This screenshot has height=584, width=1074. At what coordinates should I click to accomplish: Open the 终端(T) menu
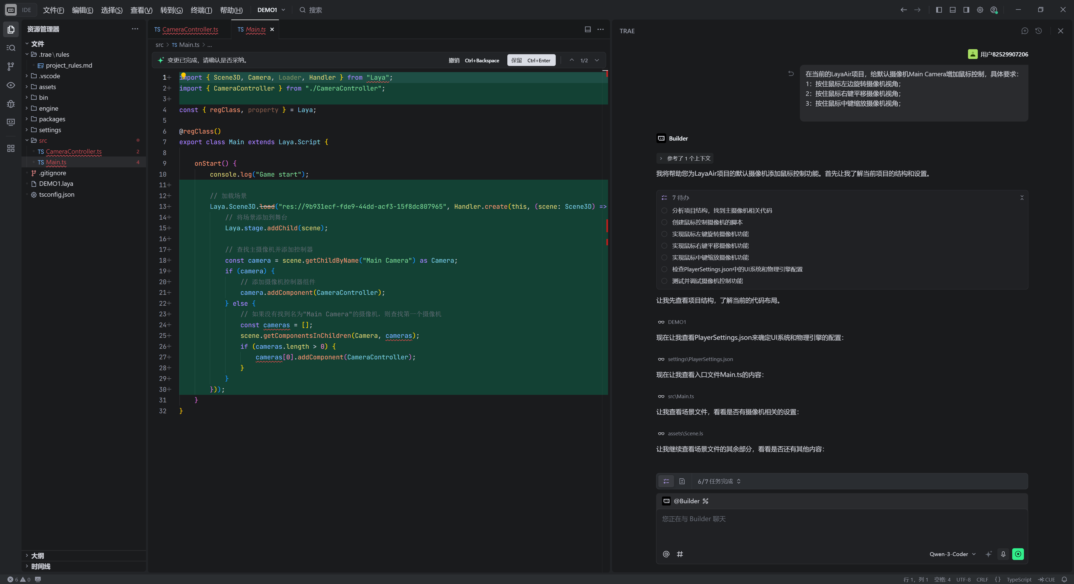coord(201,10)
